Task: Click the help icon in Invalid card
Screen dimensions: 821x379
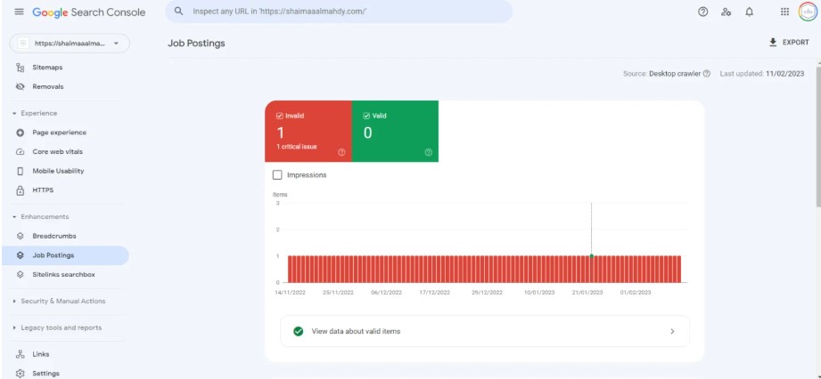Action: [x=341, y=152]
